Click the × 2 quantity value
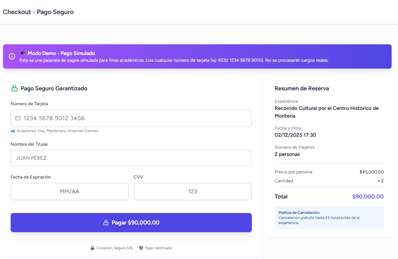Image resolution: width=398 pixels, height=259 pixels. pyautogui.click(x=381, y=181)
